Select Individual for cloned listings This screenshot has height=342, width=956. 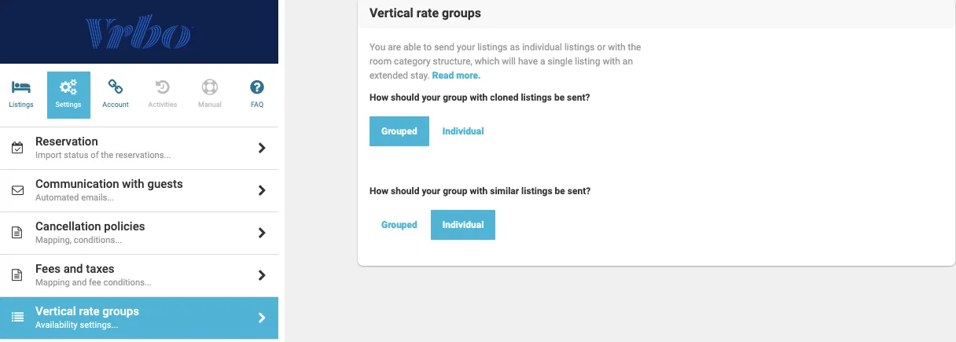[463, 131]
